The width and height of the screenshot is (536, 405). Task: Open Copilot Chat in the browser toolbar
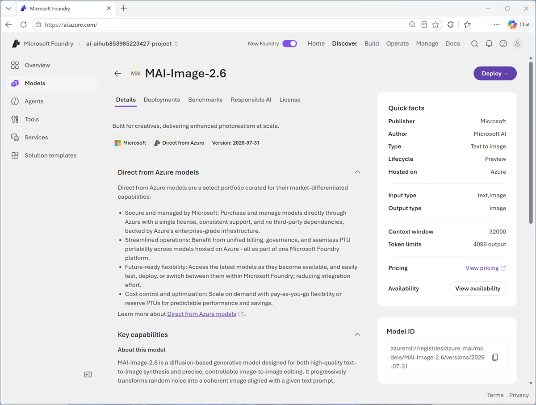[x=519, y=25]
